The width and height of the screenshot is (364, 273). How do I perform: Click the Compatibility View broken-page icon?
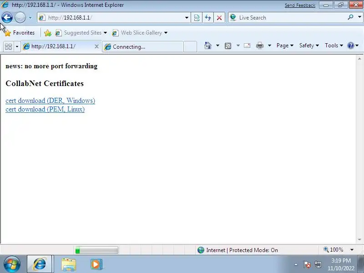click(197, 18)
